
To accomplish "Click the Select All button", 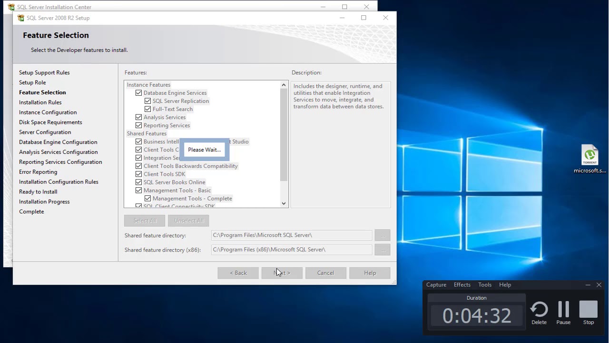I will click(145, 221).
